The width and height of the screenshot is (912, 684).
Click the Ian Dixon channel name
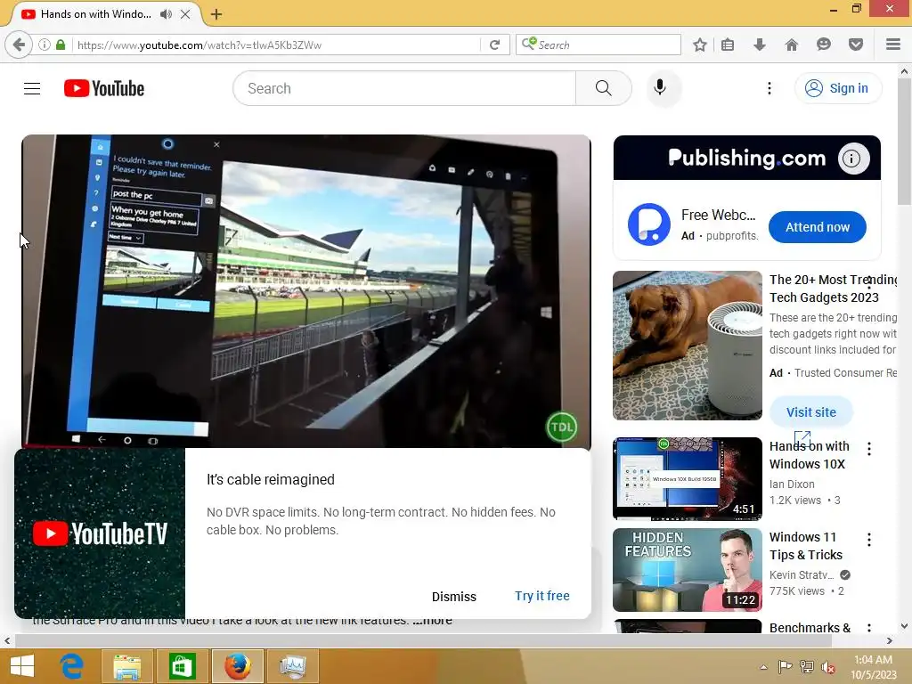[x=792, y=484]
